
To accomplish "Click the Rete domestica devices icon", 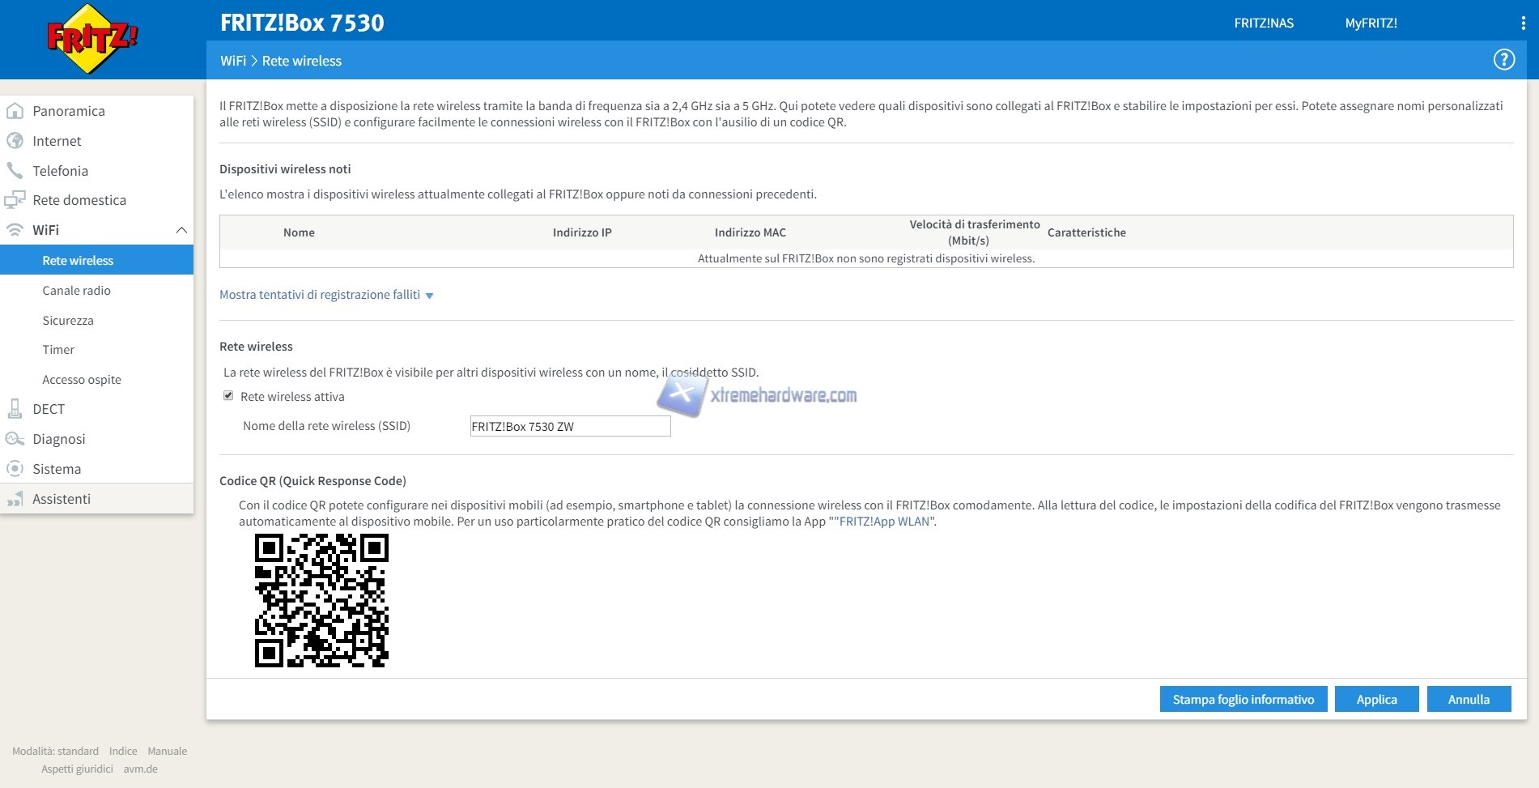I will (x=15, y=200).
